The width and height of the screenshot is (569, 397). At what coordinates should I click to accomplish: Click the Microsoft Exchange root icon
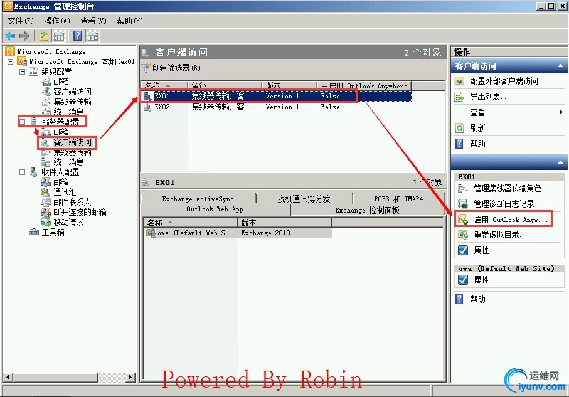coord(10,51)
